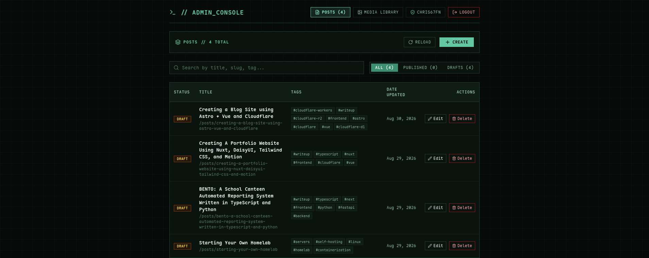The height and width of the screenshot is (258, 649).
Task: Edit the Portfolio Website Nuxt post
Action: tap(435, 158)
